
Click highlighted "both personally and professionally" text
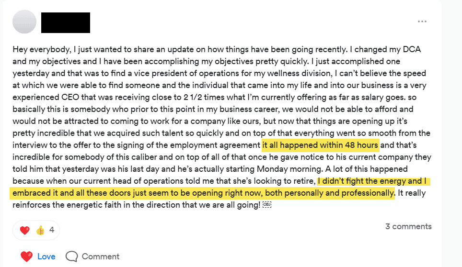[331, 193]
